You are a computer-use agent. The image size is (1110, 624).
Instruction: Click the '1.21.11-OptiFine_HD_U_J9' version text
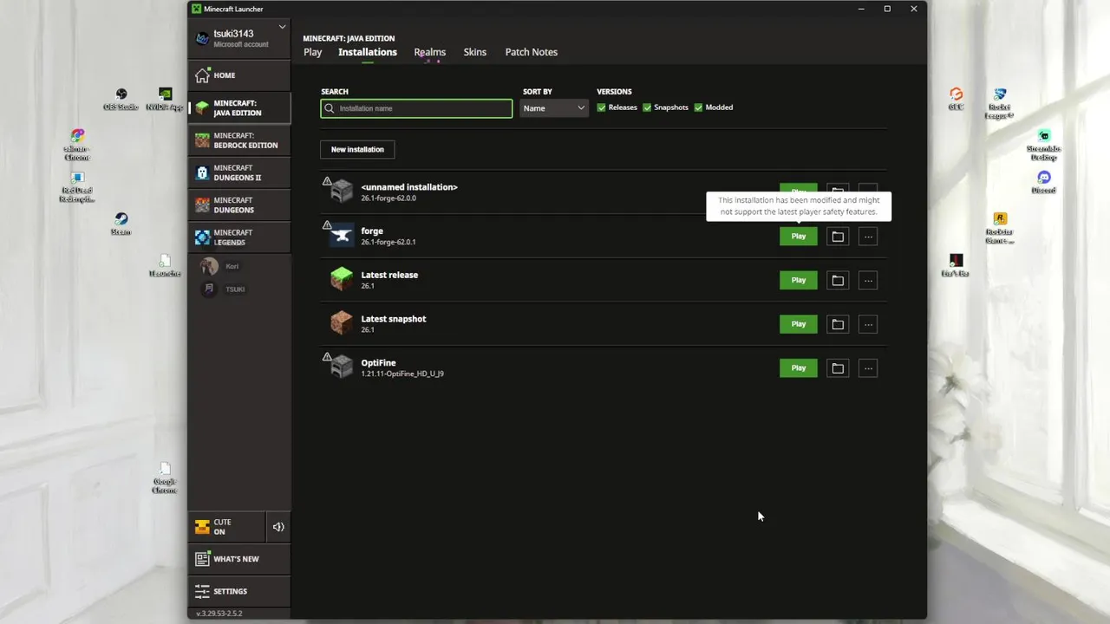point(402,374)
